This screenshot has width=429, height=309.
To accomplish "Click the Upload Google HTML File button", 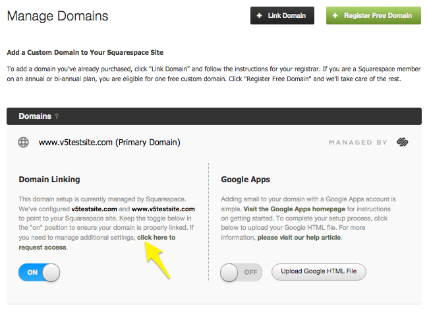I will pos(318,271).
